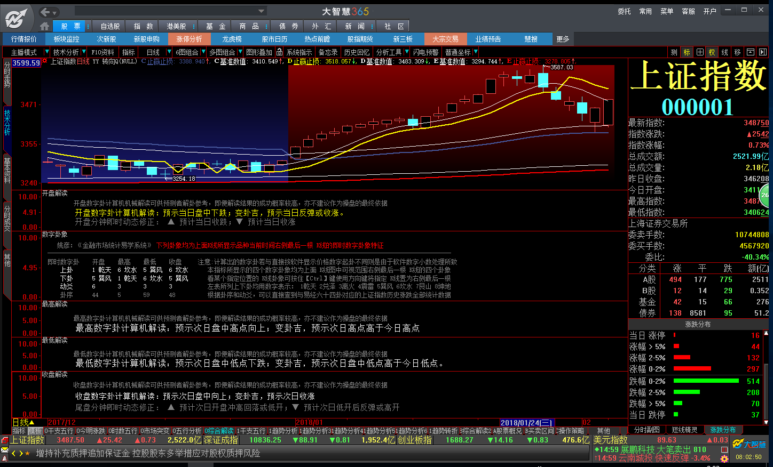This screenshot has width=773, height=467.
Task: Switch to 分时副图 bottom tab
Action: (647, 430)
